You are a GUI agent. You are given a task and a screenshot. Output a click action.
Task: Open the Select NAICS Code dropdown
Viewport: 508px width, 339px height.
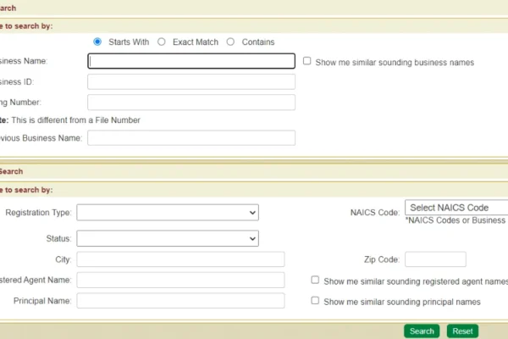(457, 208)
